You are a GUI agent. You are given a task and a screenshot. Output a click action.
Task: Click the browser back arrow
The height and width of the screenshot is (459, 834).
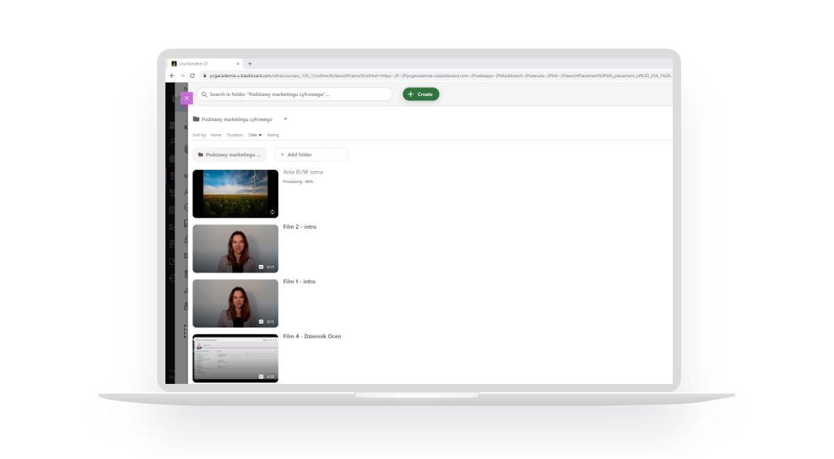coord(172,75)
